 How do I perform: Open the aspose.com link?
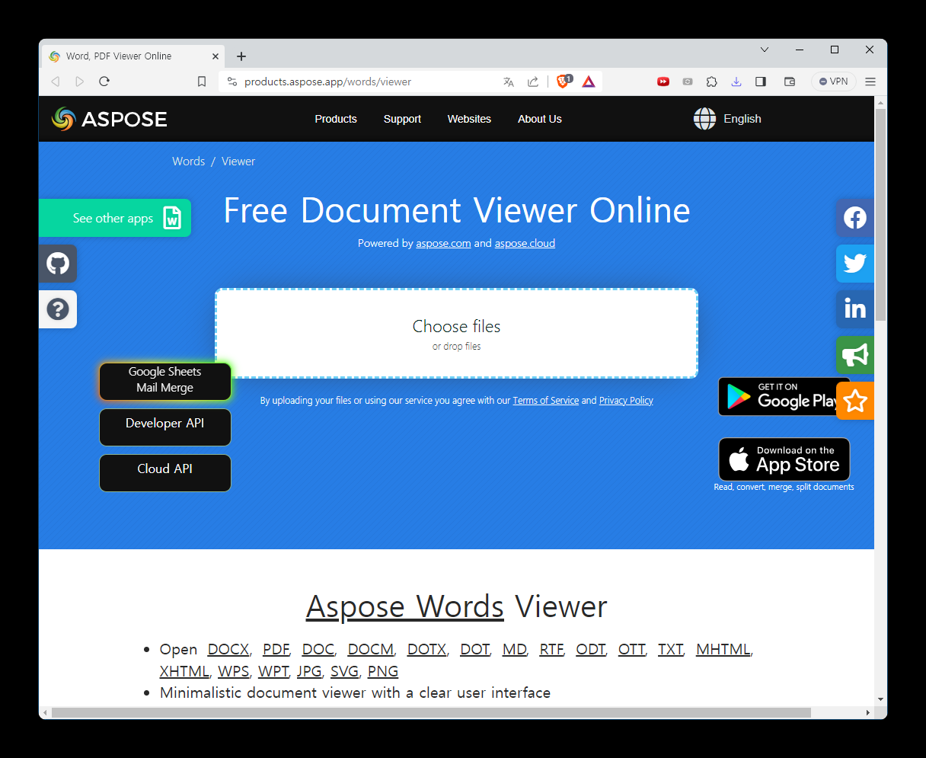click(443, 244)
